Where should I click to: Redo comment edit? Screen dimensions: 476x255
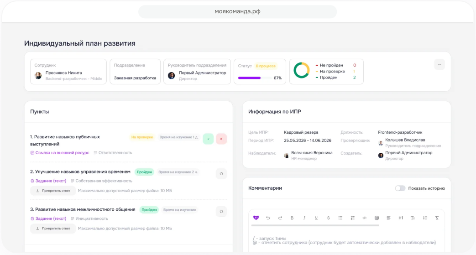[280, 218]
